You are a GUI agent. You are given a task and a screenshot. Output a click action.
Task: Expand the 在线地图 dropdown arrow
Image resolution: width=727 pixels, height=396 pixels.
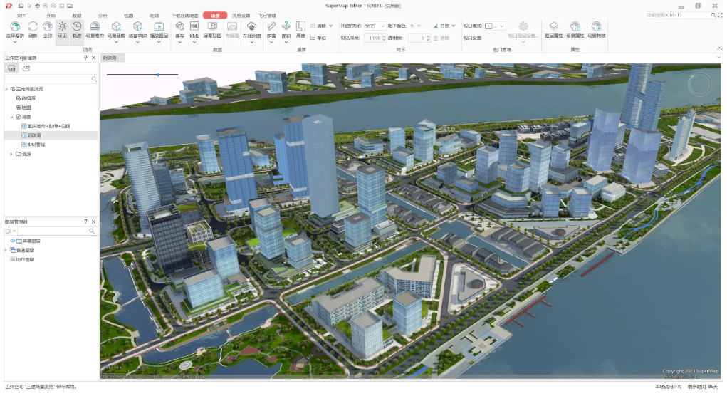pos(251,42)
